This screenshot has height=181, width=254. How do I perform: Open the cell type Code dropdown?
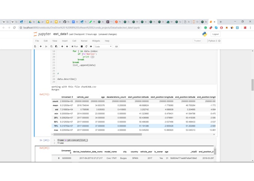coord(103,47)
